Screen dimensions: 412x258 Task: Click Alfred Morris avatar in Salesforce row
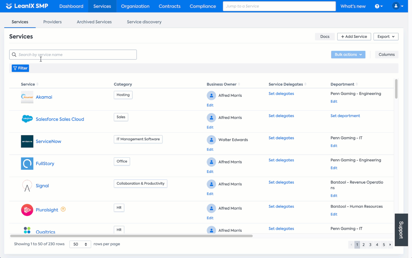(211, 117)
